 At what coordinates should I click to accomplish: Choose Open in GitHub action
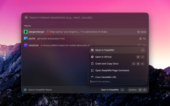117,57
